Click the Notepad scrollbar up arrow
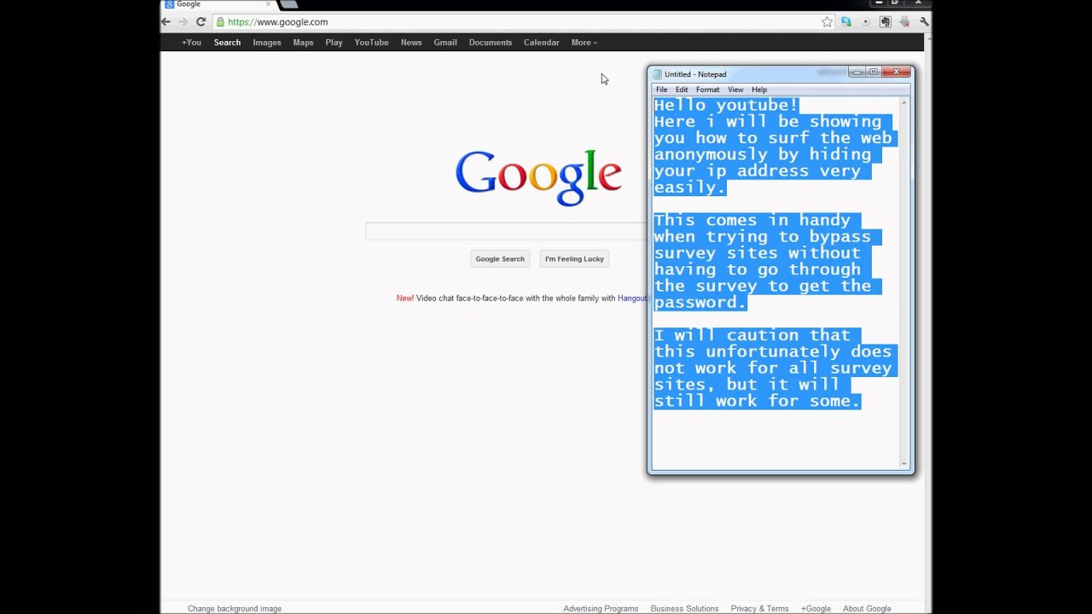The width and height of the screenshot is (1092, 614). pyautogui.click(x=904, y=102)
